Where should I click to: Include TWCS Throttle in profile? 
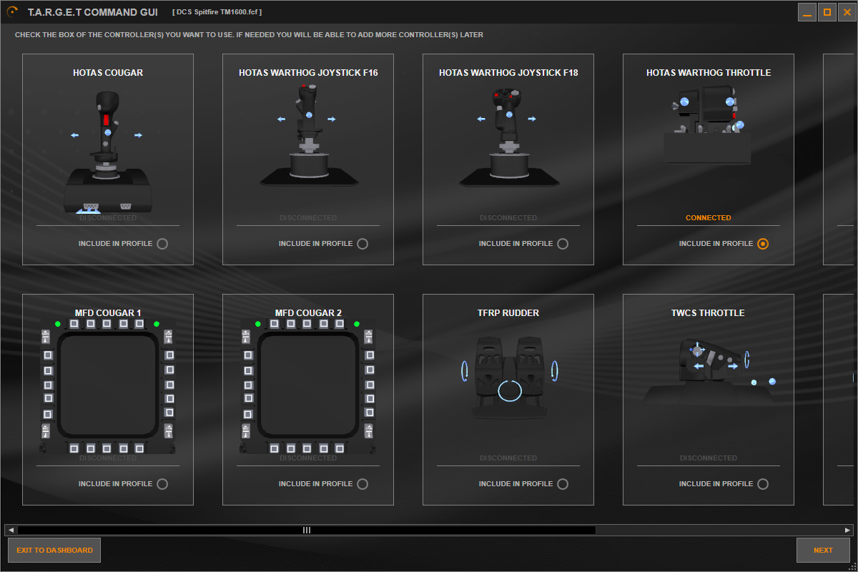tap(763, 484)
